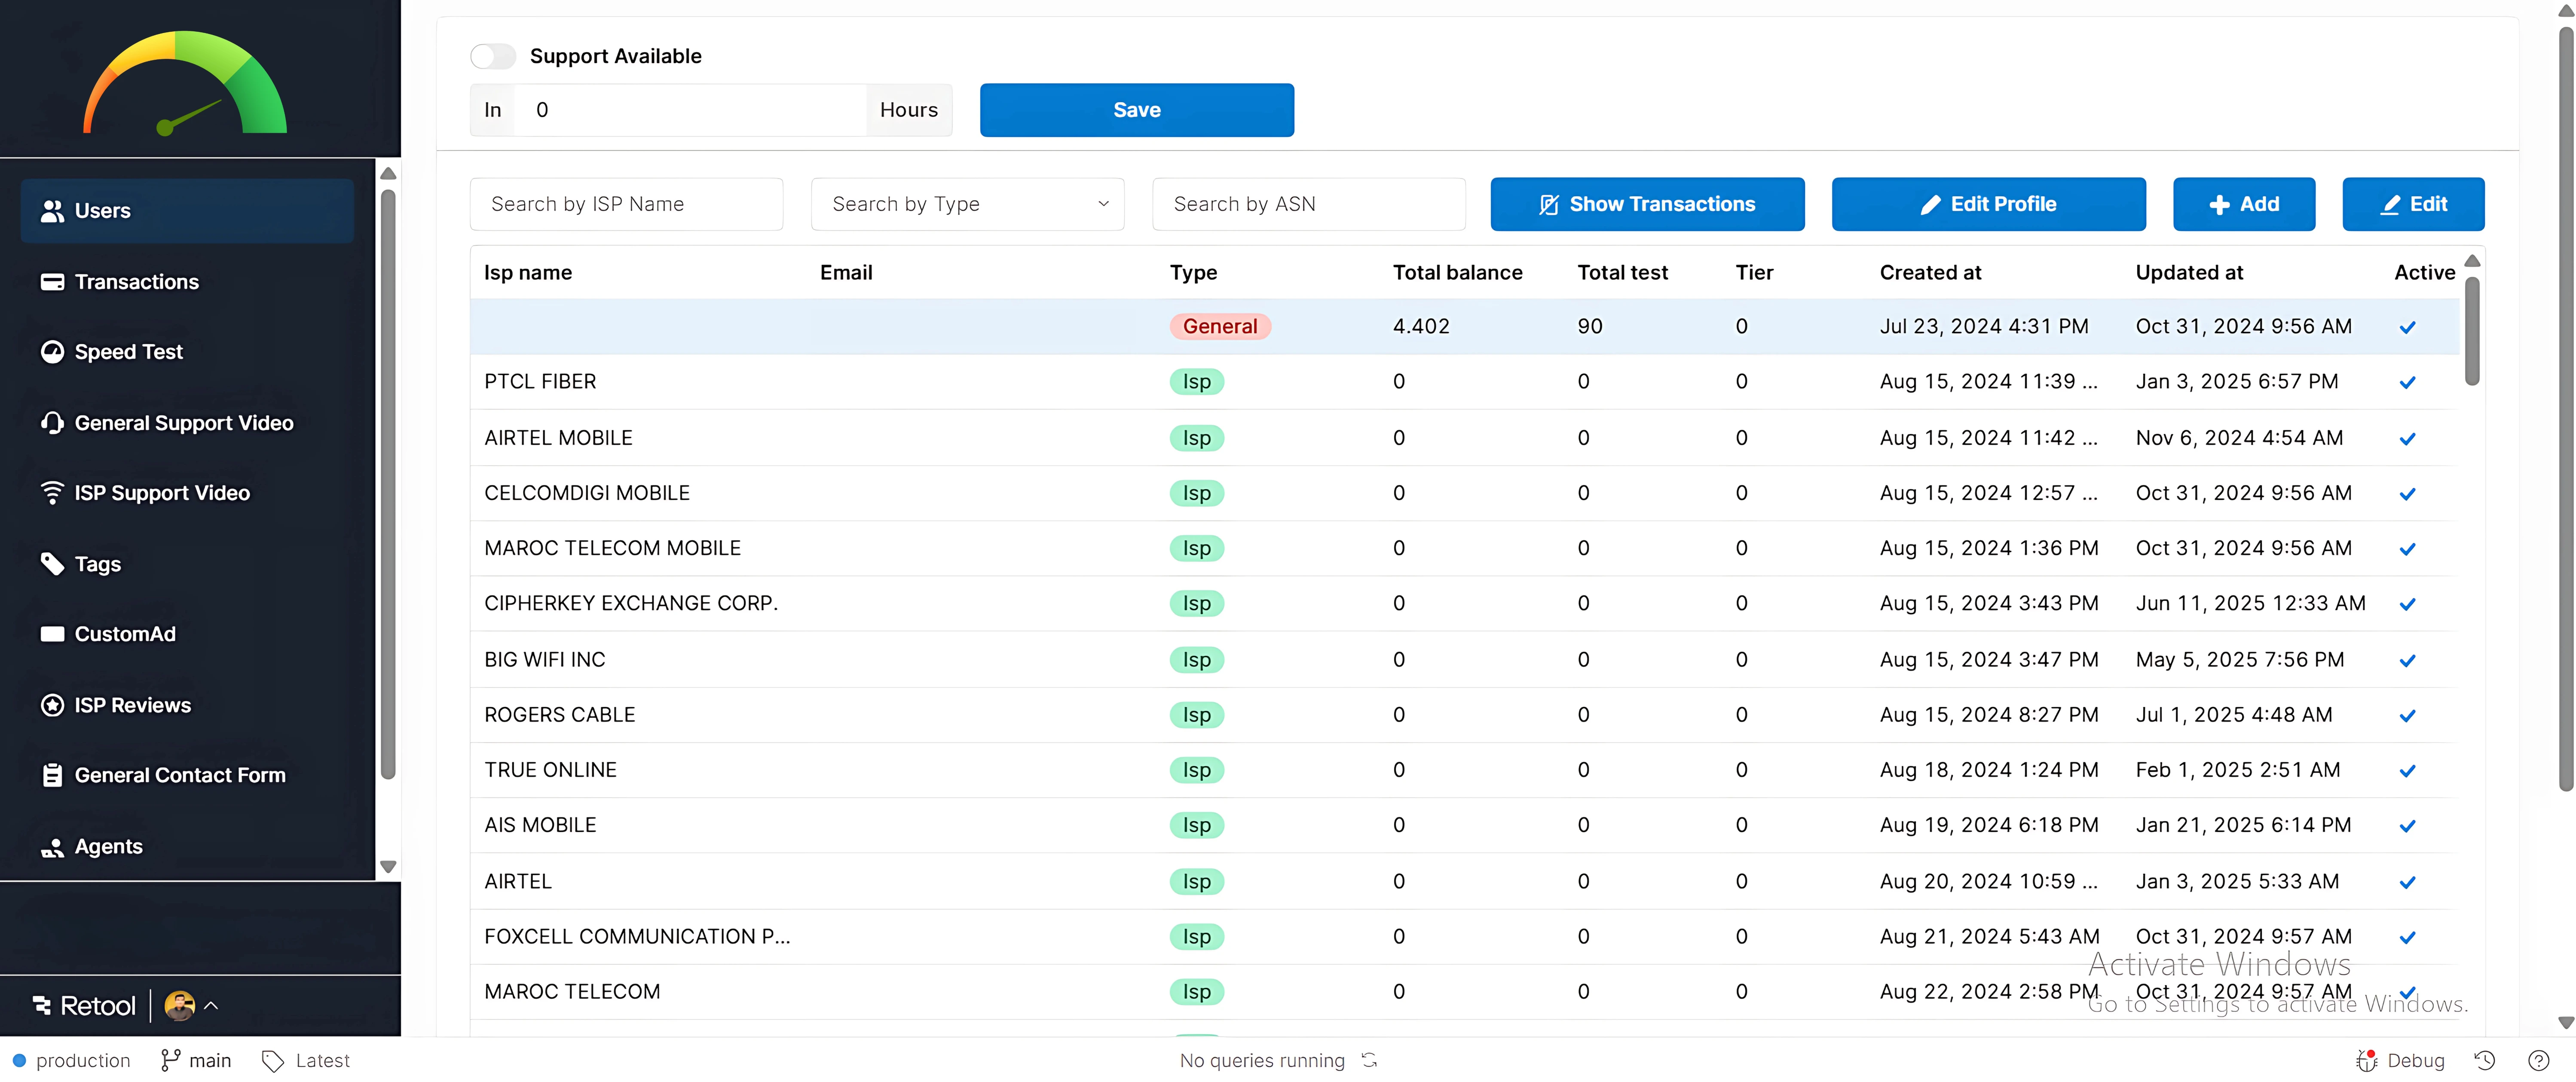The image size is (2576, 1082).
Task: Open the history clock icon in status bar
Action: click(x=2485, y=1060)
